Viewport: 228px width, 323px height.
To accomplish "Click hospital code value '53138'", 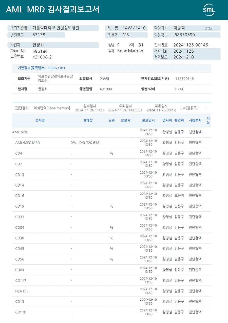I will click(x=39, y=35).
